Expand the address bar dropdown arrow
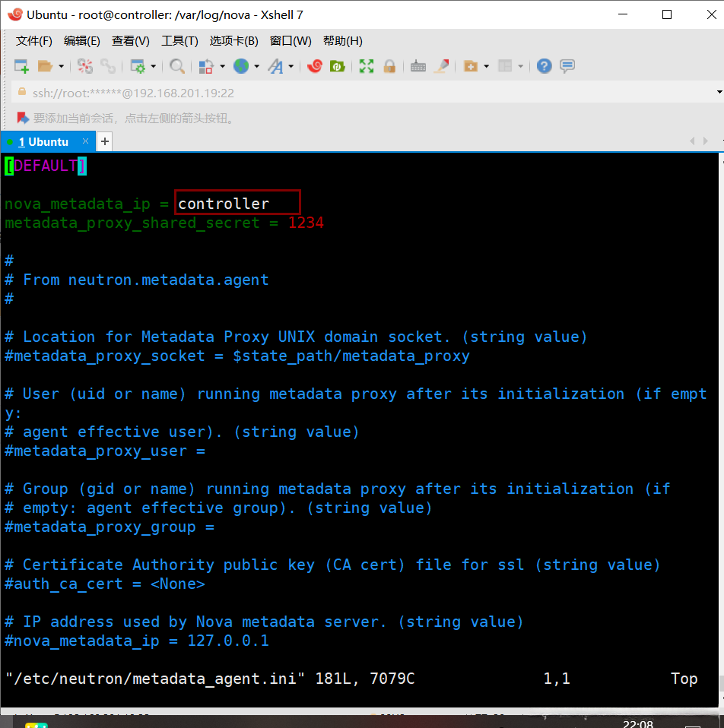Viewport: 724px width, 728px height. (x=719, y=93)
